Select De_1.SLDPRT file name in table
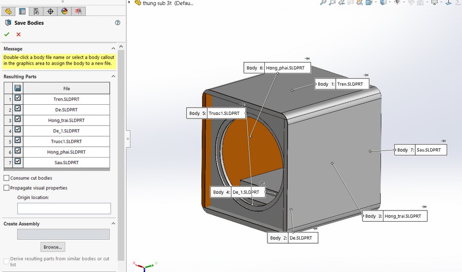Screen dimensions: 462x272 [x=66, y=131]
